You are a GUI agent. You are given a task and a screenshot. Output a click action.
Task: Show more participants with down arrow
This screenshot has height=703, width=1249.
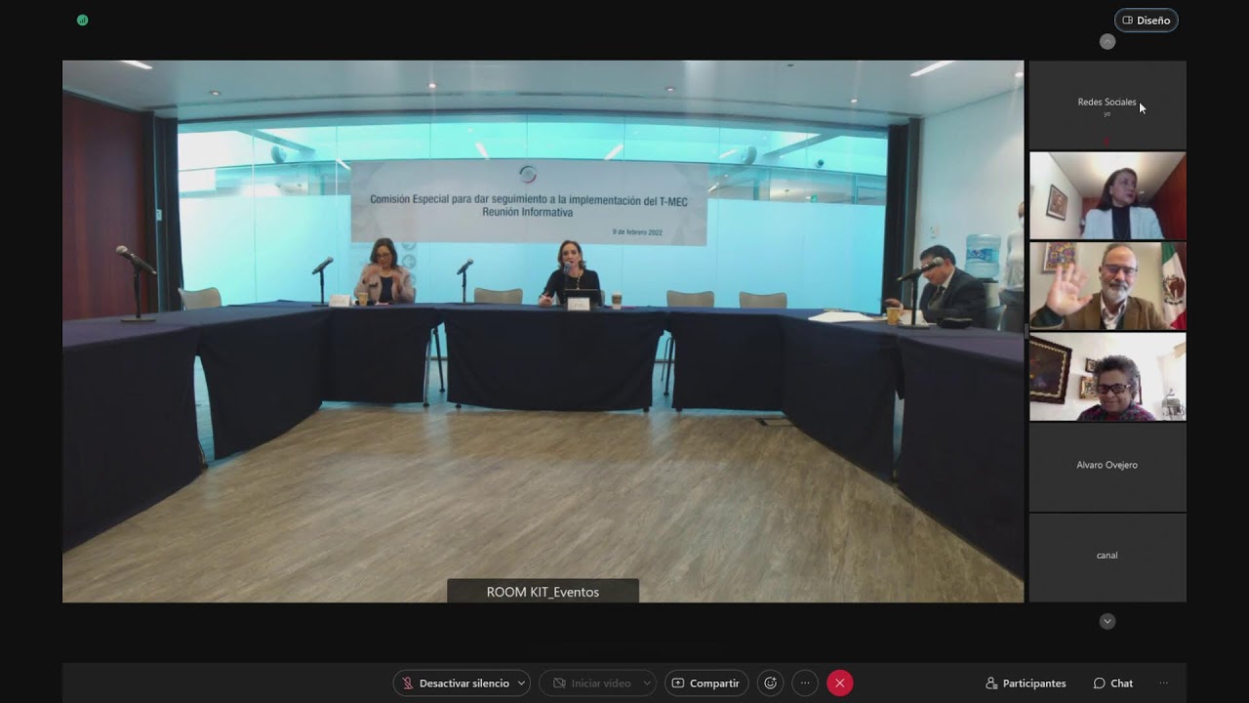click(1108, 621)
